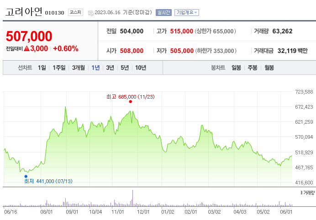The image size is (316, 220).
Task: Click the current price 507,000
Action: point(29,36)
